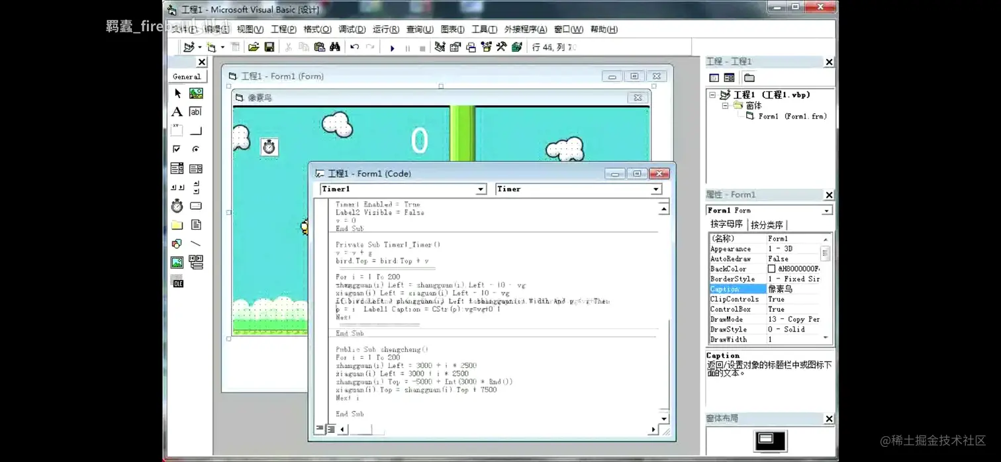
Task: Open the 工程(P) menu
Action: [x=283, y=29]
